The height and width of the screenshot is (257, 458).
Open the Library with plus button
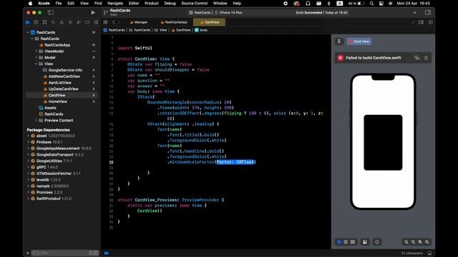pos(415,13)
